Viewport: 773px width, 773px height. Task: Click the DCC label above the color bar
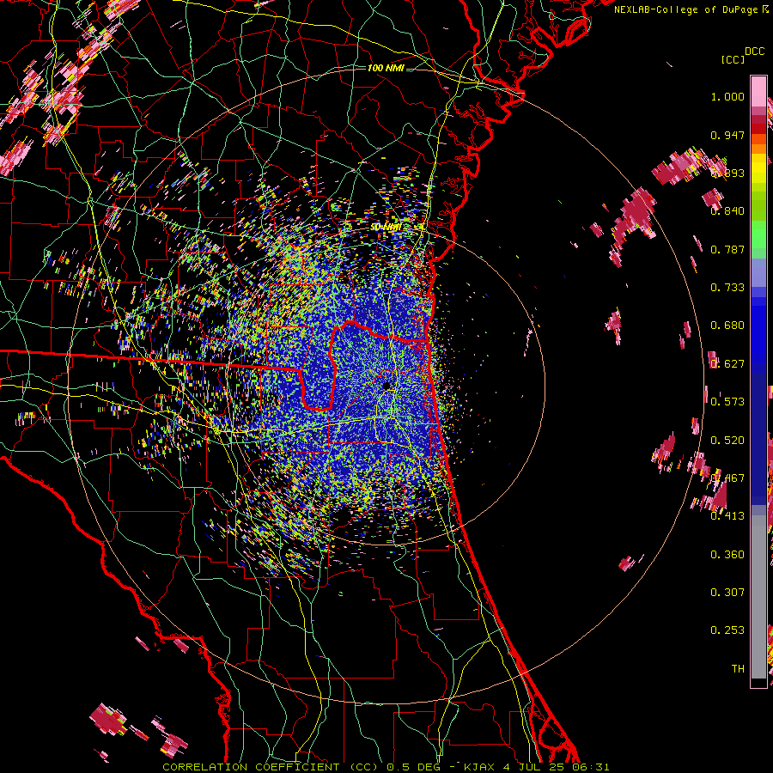point(755,52)
